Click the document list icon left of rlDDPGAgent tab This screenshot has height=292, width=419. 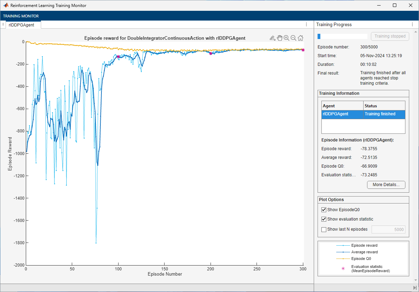pyautogui.click(x=3, y=24)
